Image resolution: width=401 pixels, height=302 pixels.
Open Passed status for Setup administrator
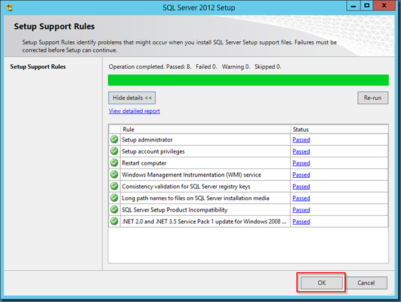click(x=301, y=140)
